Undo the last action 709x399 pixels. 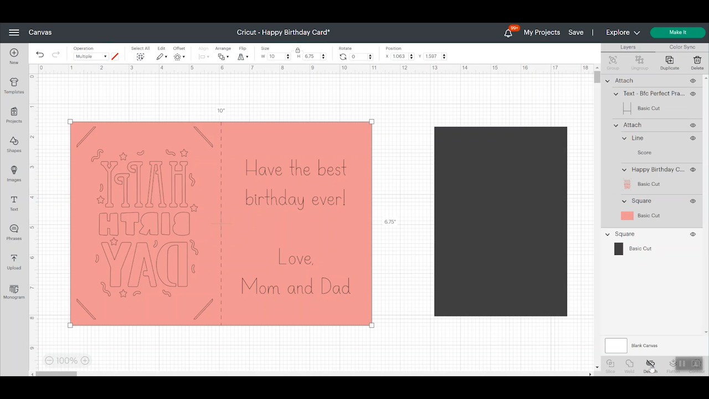(x=40, y=54)
